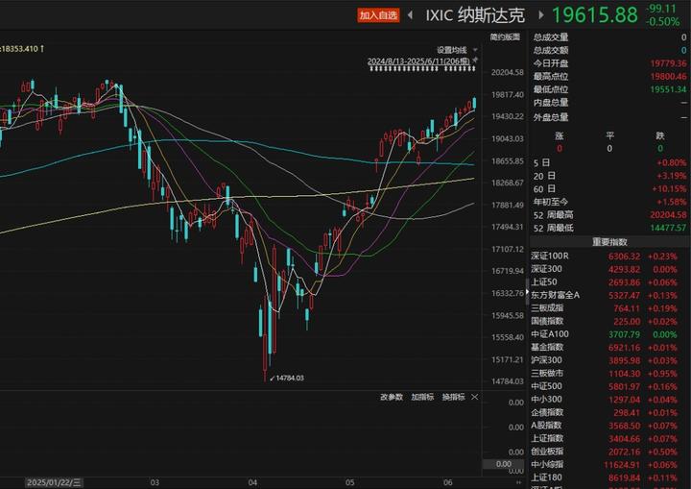
Task: Go to the previous index using the left arrow
Action: coord(411,15)
